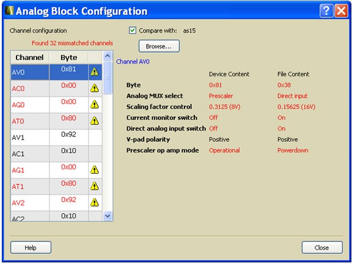The height and width of the screenshot is (263, 352).
Task: Click the File Content column heading
Action: (x=293, y=74)
